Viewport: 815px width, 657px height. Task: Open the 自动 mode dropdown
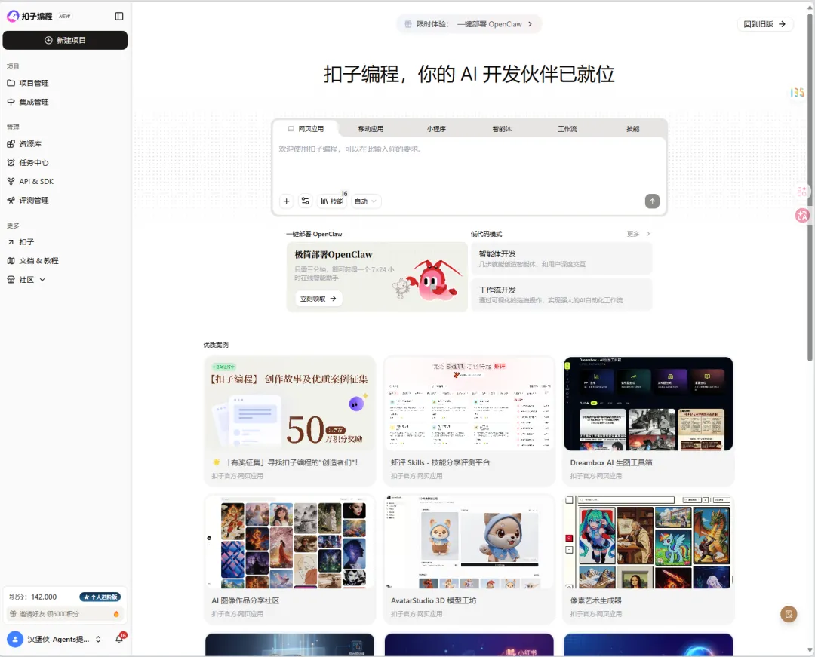(366, 201)
